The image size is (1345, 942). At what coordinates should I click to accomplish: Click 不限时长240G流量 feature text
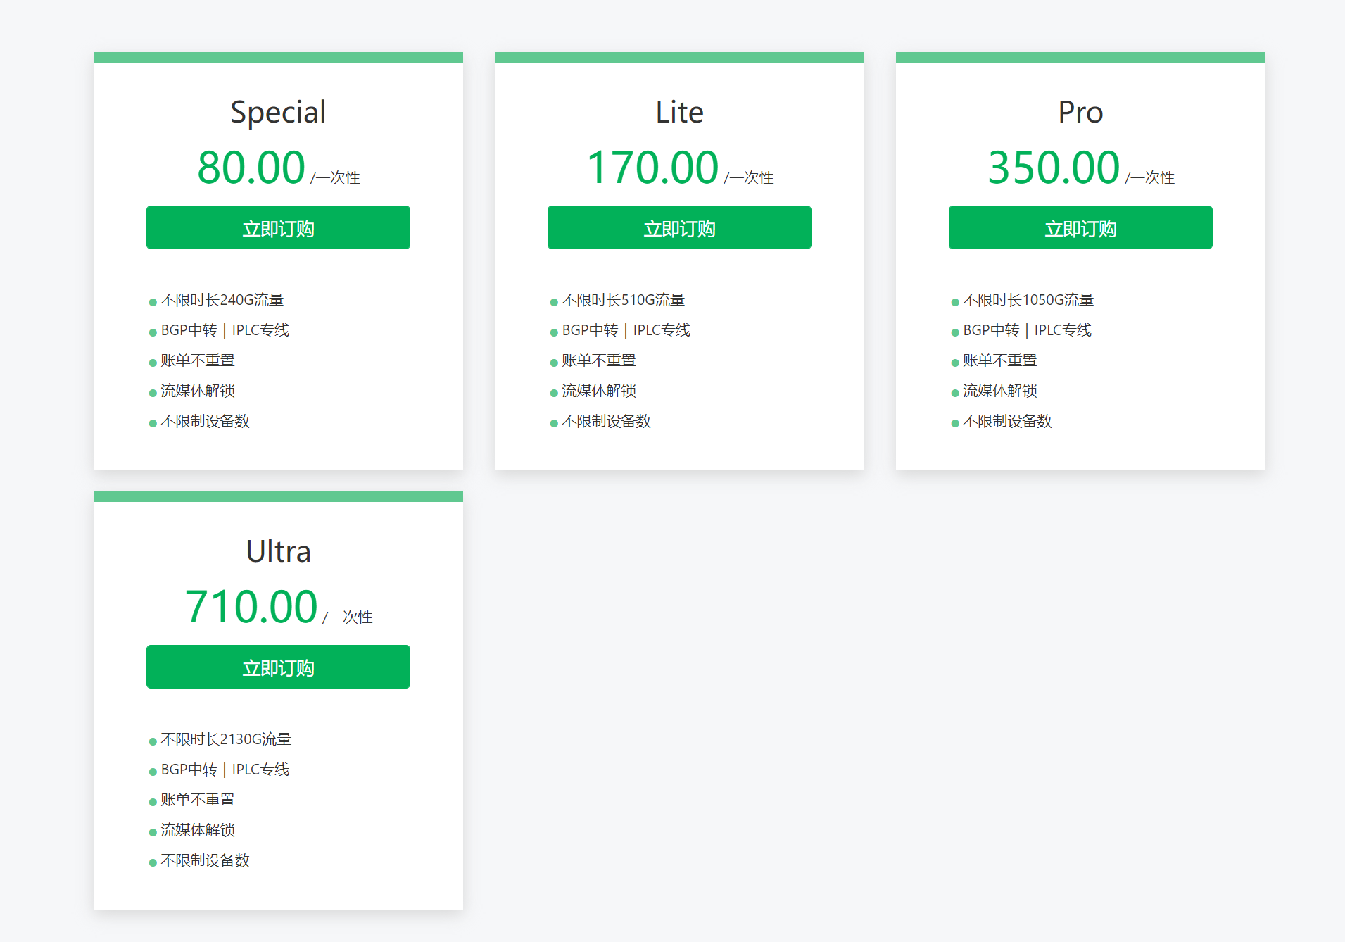222,300
